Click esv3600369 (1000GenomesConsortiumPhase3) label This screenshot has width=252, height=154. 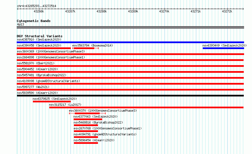(51, 51)
